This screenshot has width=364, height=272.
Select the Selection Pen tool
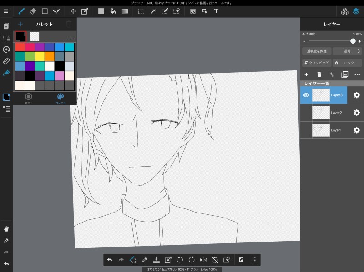click(x=165, y=11)
